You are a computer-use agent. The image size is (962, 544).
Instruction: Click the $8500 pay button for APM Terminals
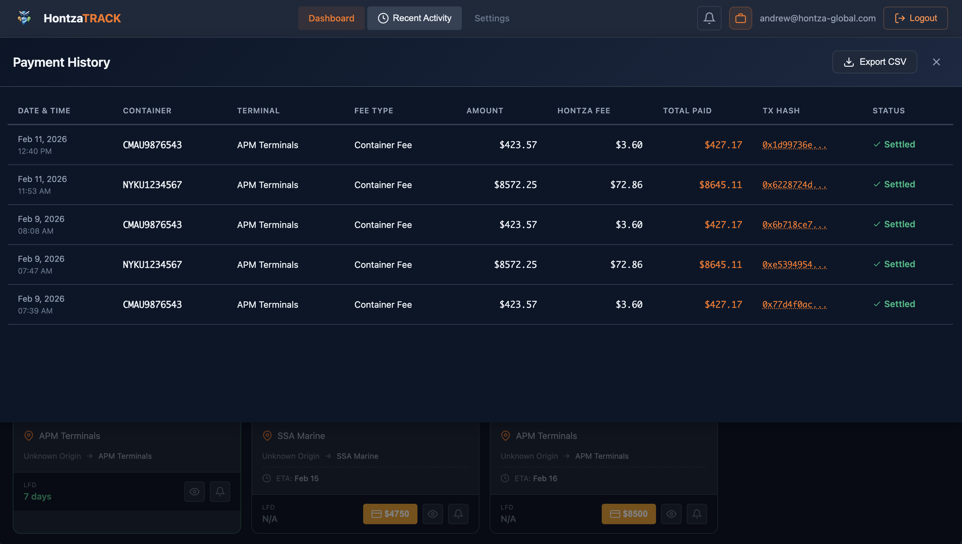point(628,513)
